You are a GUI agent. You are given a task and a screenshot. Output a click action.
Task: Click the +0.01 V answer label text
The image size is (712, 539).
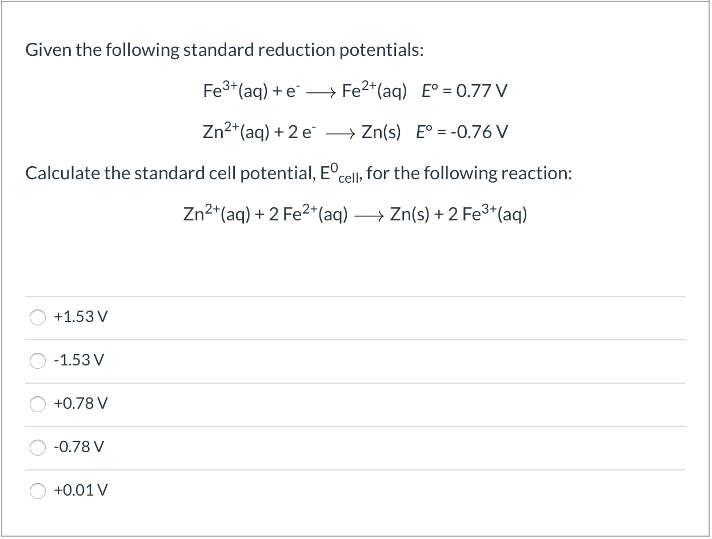point(81,490)
